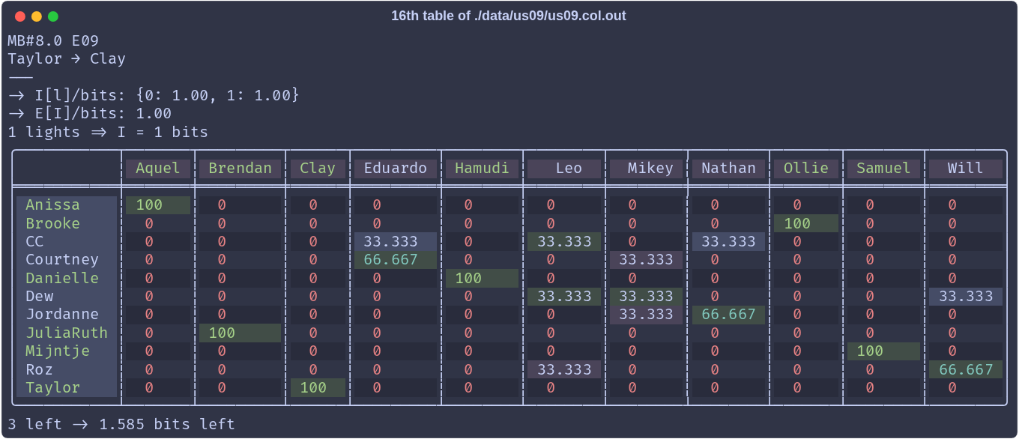Click the 100 cell for Taylor and Clay
The height and width of the screenshot is (439, 1019).
point(318,387)
